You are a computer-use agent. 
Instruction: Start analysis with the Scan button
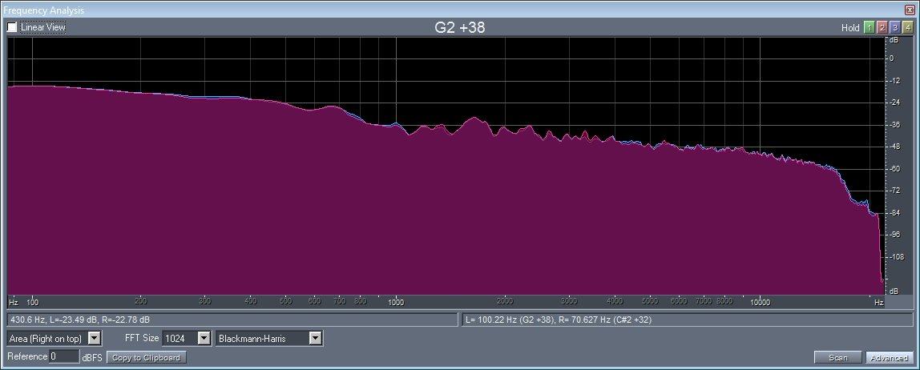coord(837,357)
